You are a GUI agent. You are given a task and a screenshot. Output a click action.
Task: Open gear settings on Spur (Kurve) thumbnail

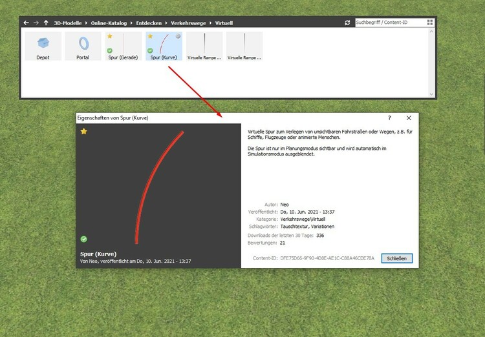point(178,36)
